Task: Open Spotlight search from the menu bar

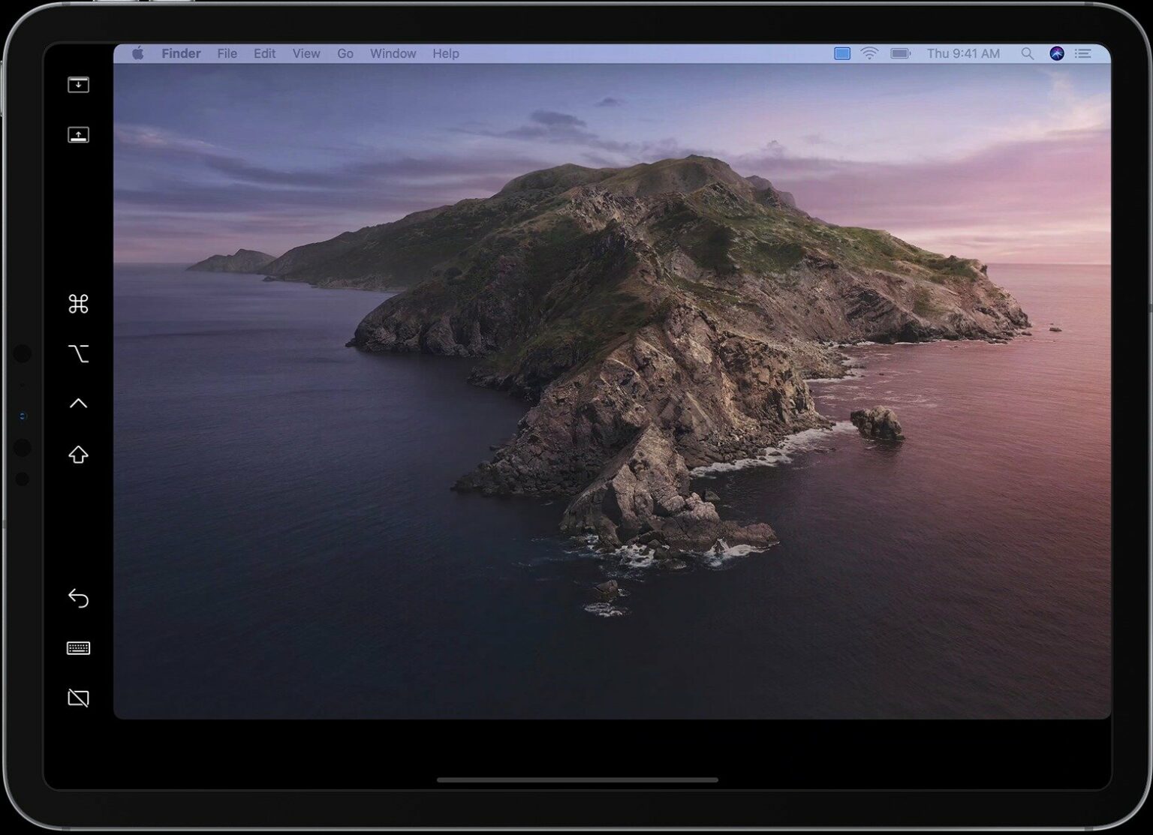Action: click(x=1028, y=53)
